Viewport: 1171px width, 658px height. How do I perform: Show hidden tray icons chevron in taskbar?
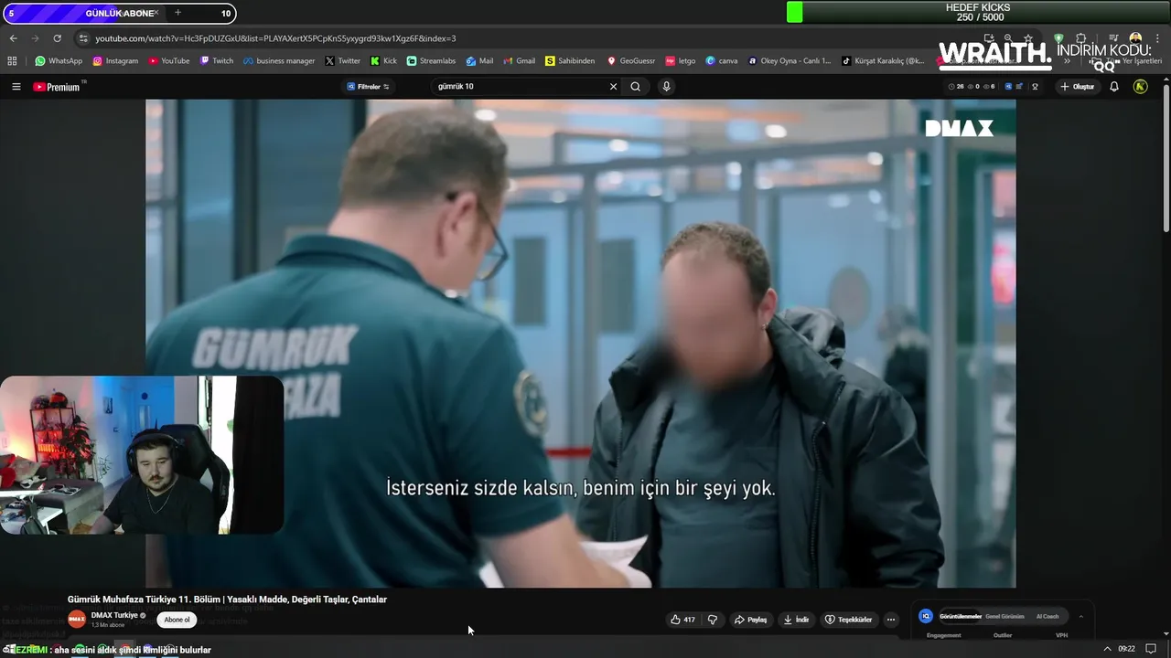1107,649
